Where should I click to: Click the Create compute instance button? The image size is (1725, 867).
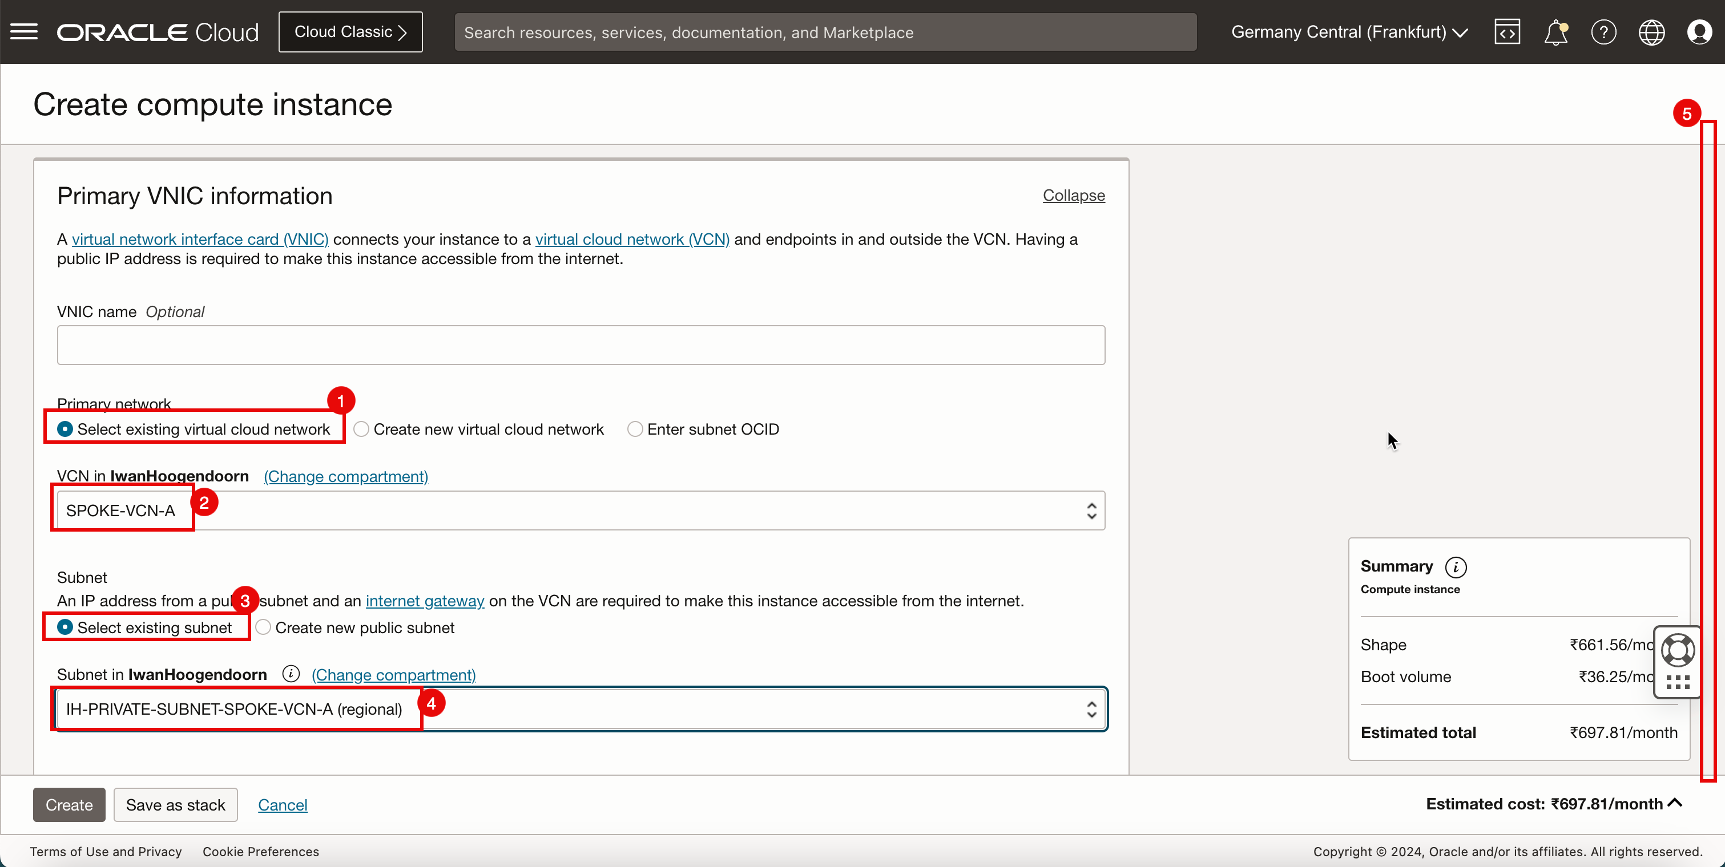[70, 805]
